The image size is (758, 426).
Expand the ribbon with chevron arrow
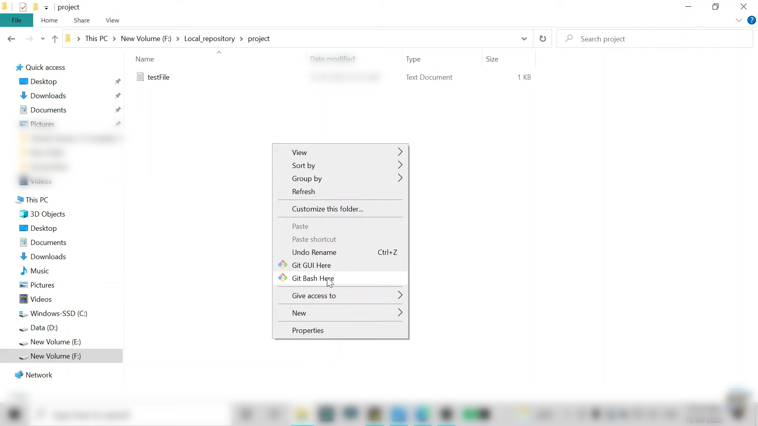point(739,20)
